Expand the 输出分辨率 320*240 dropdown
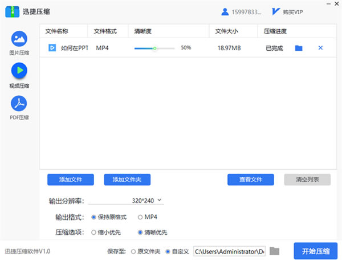 point(160,201)
